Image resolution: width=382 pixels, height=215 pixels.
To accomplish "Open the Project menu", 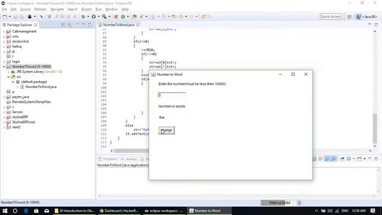I will pyautogui.click(x=87, y=10).
